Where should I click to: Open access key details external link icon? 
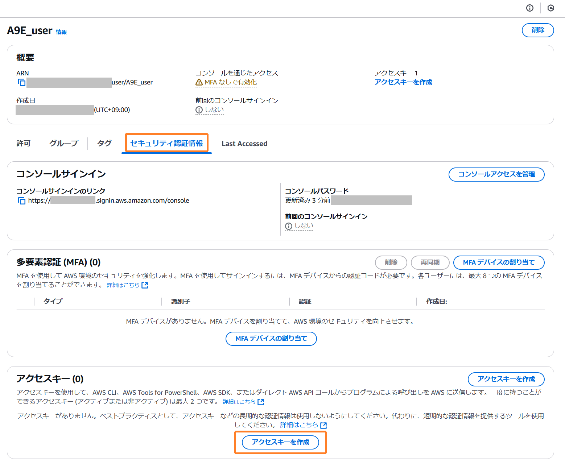261,402
